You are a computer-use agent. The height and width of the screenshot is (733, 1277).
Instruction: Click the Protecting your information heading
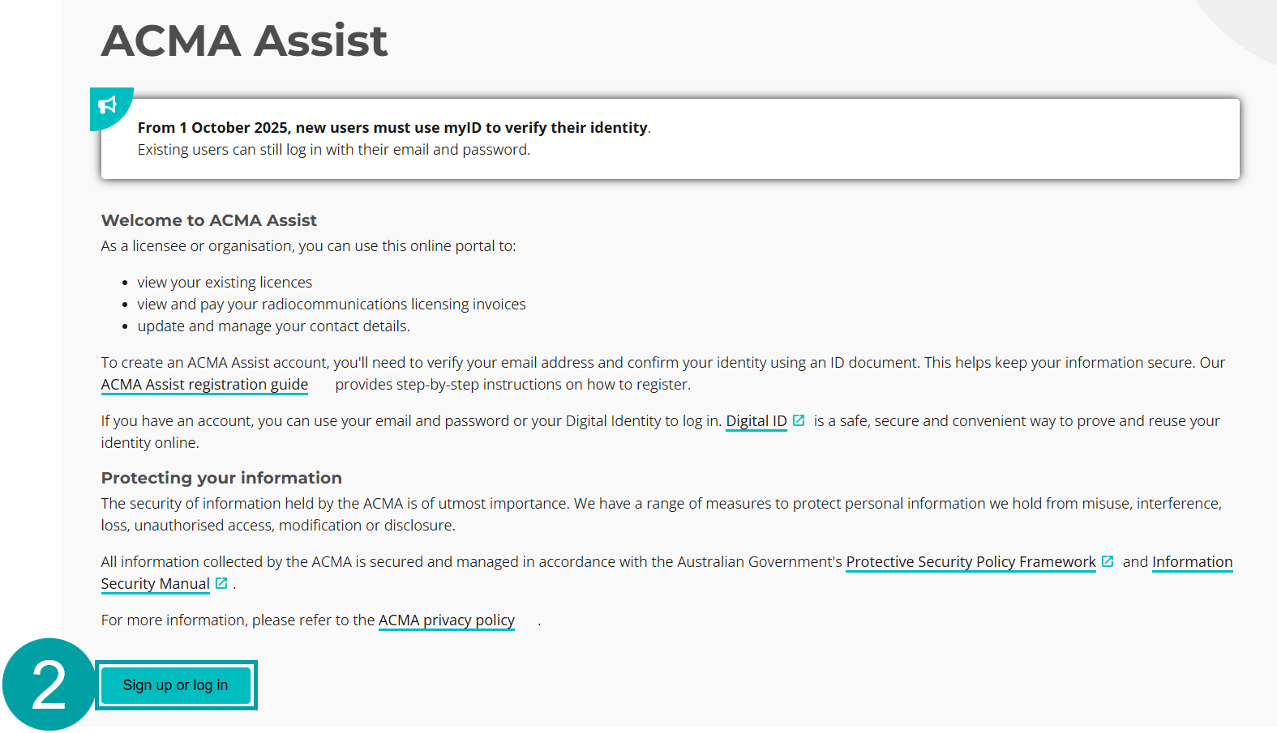(221, 478)
